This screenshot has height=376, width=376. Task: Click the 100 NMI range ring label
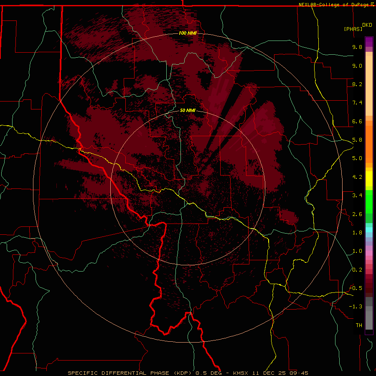coord(188,33)
